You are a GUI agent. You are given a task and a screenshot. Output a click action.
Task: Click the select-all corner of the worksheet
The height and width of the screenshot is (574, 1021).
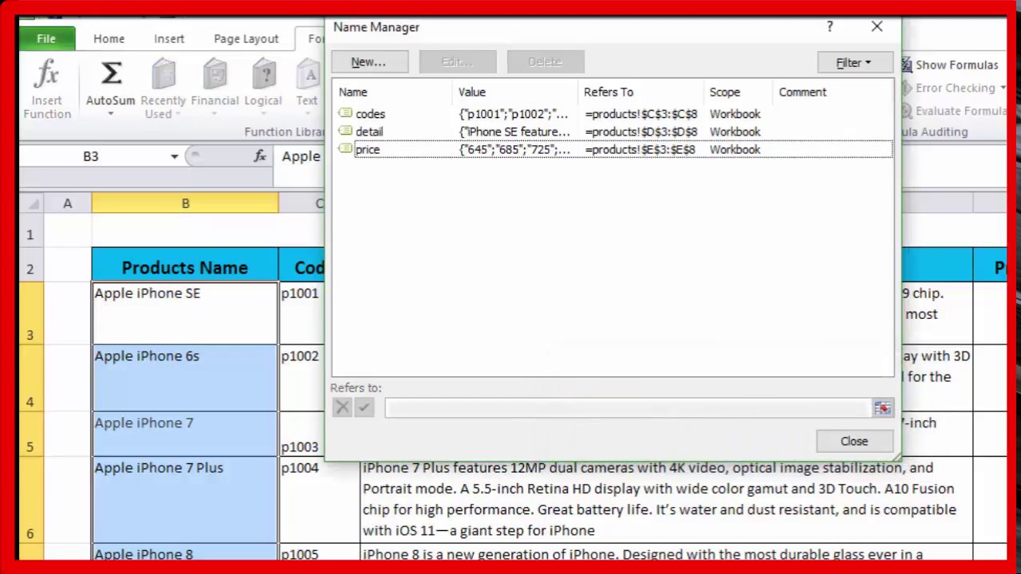pyautogui.click(x=32, y=204)
